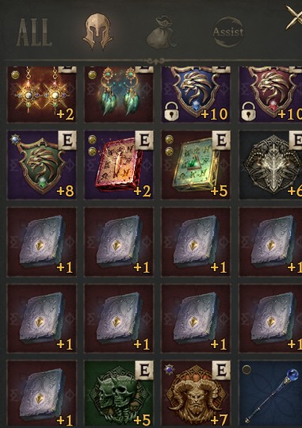The image size is (302, 428).
Task: Close the inventory panel
Action: coord(294,17)
